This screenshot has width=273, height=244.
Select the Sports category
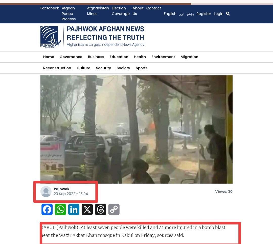tap(142, 68)
